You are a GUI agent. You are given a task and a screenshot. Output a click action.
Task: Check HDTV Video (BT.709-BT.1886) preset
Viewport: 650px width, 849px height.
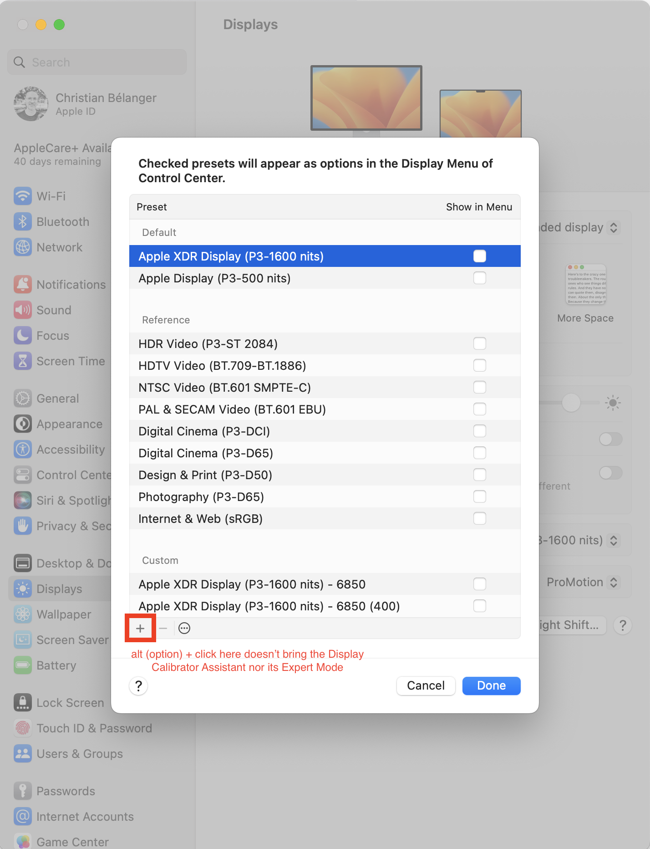coord(480,365)
